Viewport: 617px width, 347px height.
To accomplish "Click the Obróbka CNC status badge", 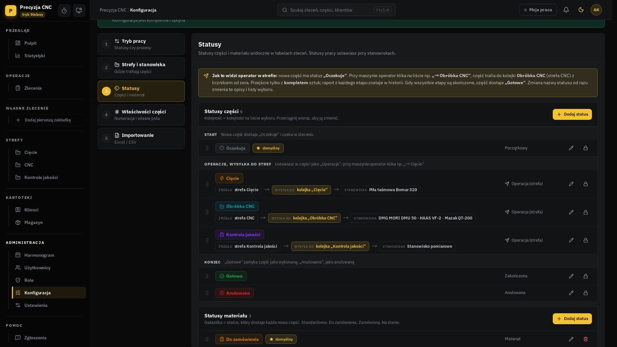I will (x=237, y=207).
